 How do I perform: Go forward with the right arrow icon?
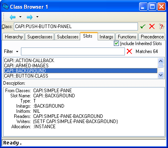[30, 17]
